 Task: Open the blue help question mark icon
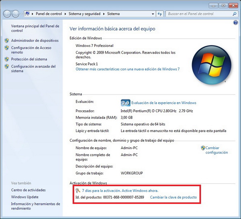tap(236, 22)
